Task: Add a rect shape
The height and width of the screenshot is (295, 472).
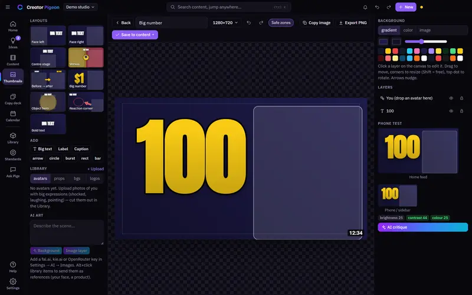Action: tap(85, 158)
